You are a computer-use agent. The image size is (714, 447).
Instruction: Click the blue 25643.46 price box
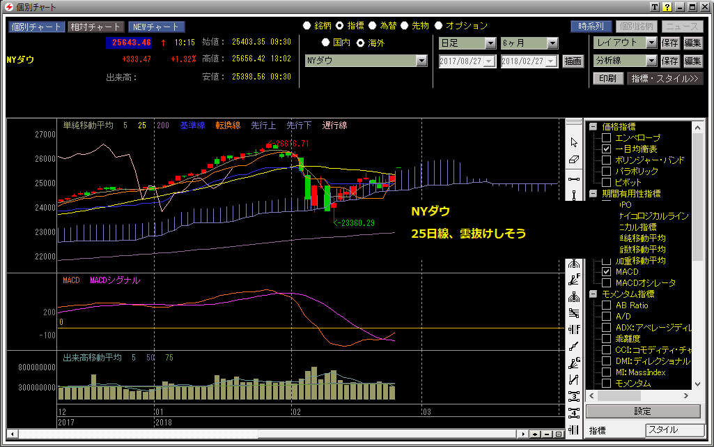pos(129,43)
